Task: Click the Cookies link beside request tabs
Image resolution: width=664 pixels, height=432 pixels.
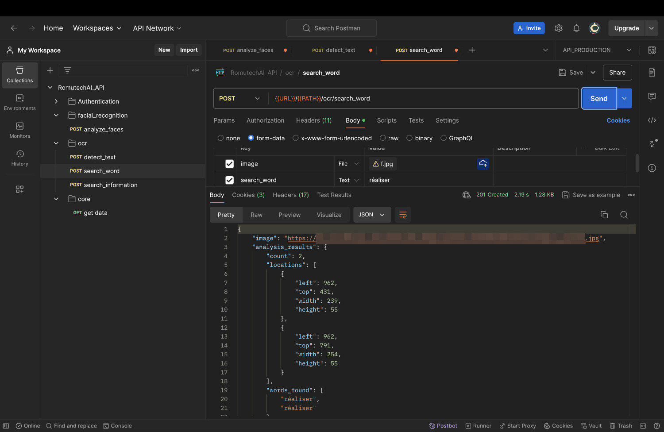Action: click(618, 120)
